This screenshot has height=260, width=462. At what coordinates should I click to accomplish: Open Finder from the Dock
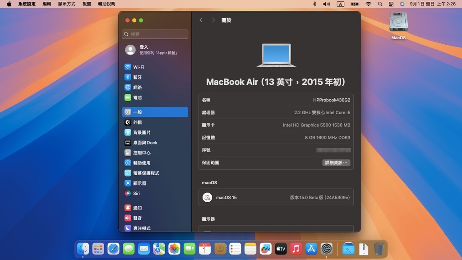tap(83, 249)
